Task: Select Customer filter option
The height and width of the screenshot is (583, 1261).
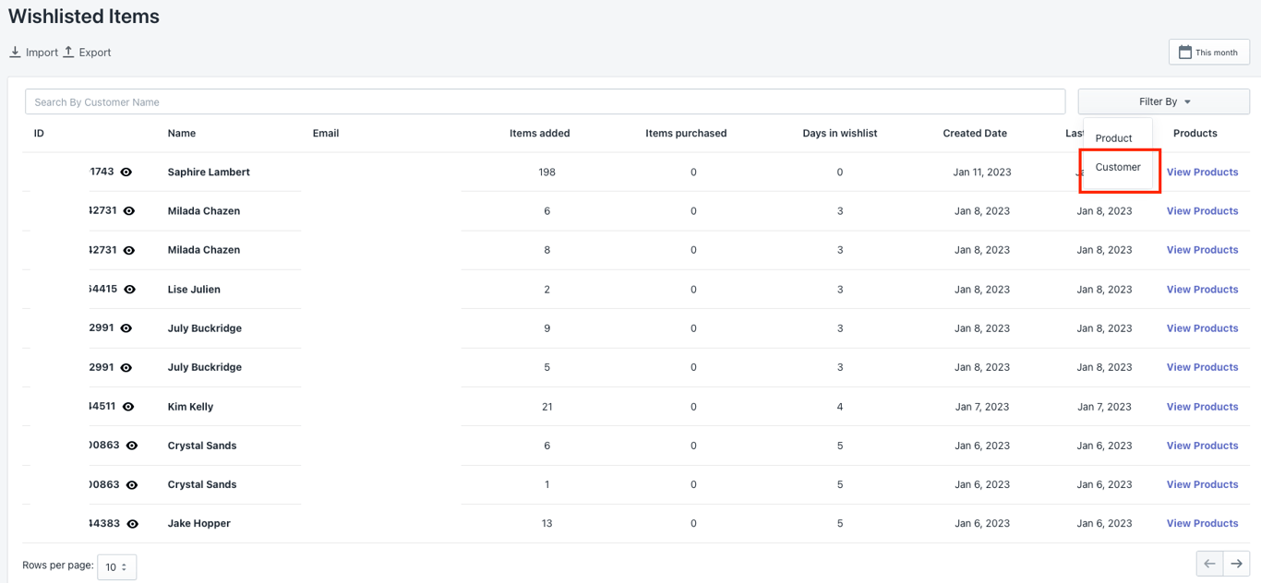Action: click(1118, 167)
